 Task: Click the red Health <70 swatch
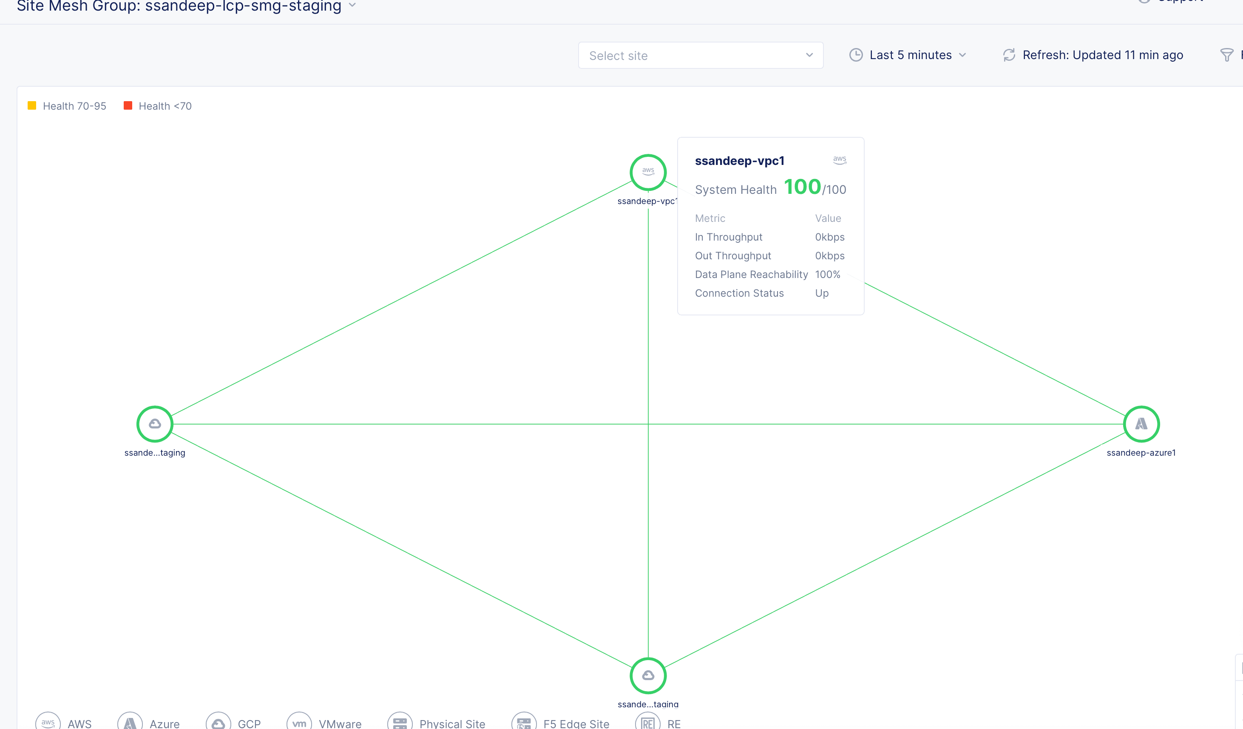point(128,105)
